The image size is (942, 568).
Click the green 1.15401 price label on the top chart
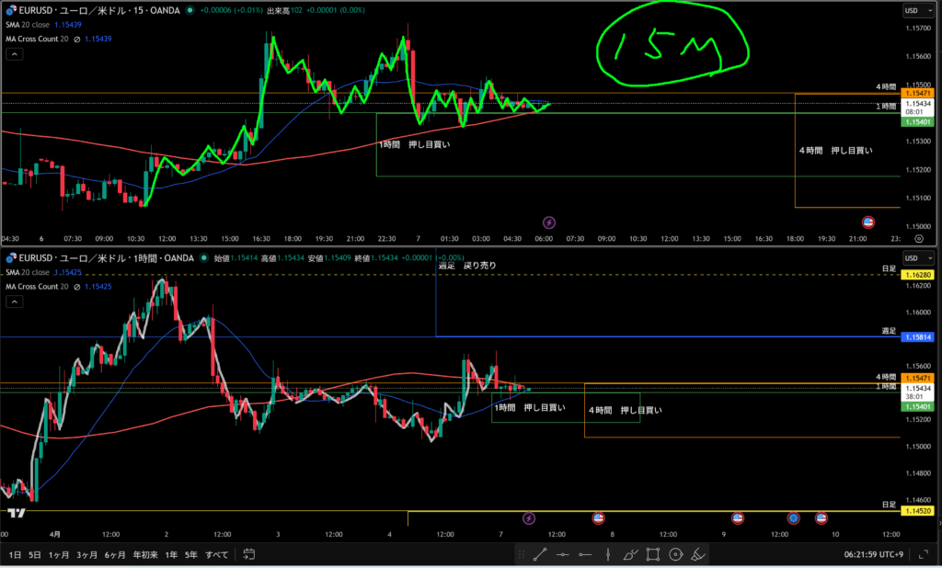point(917,121)
